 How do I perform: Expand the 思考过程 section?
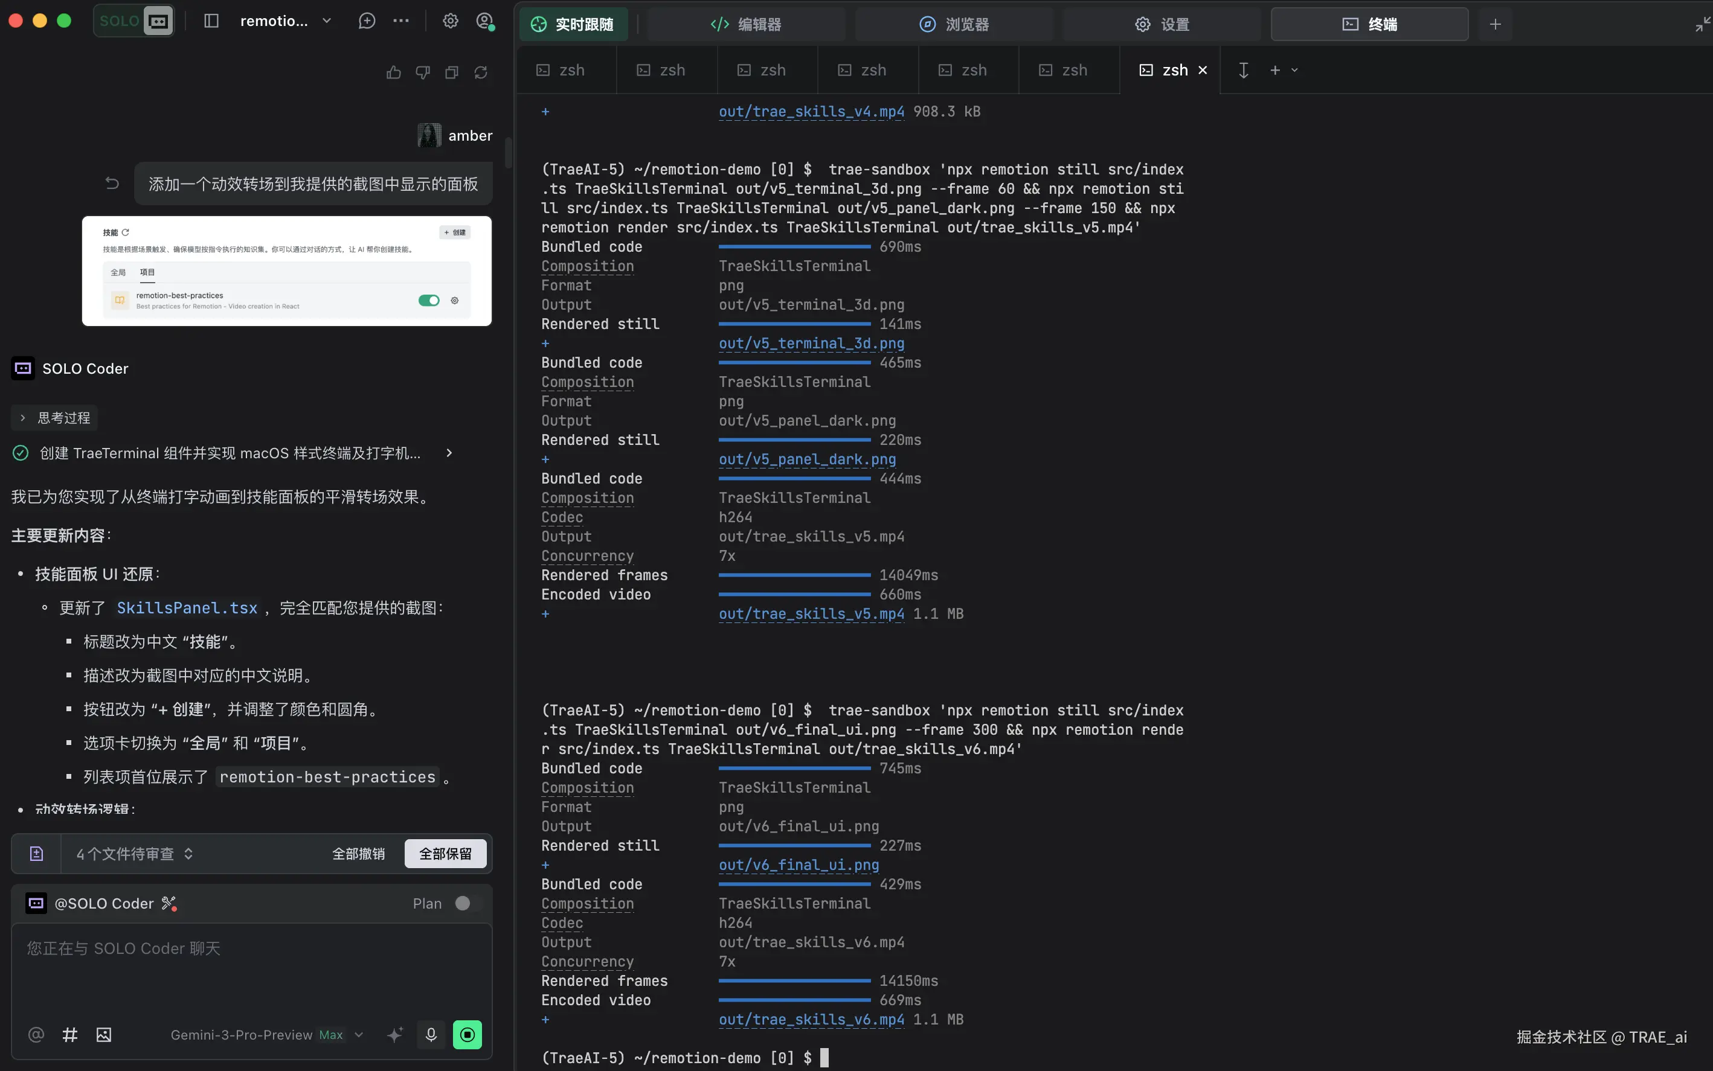56,418
